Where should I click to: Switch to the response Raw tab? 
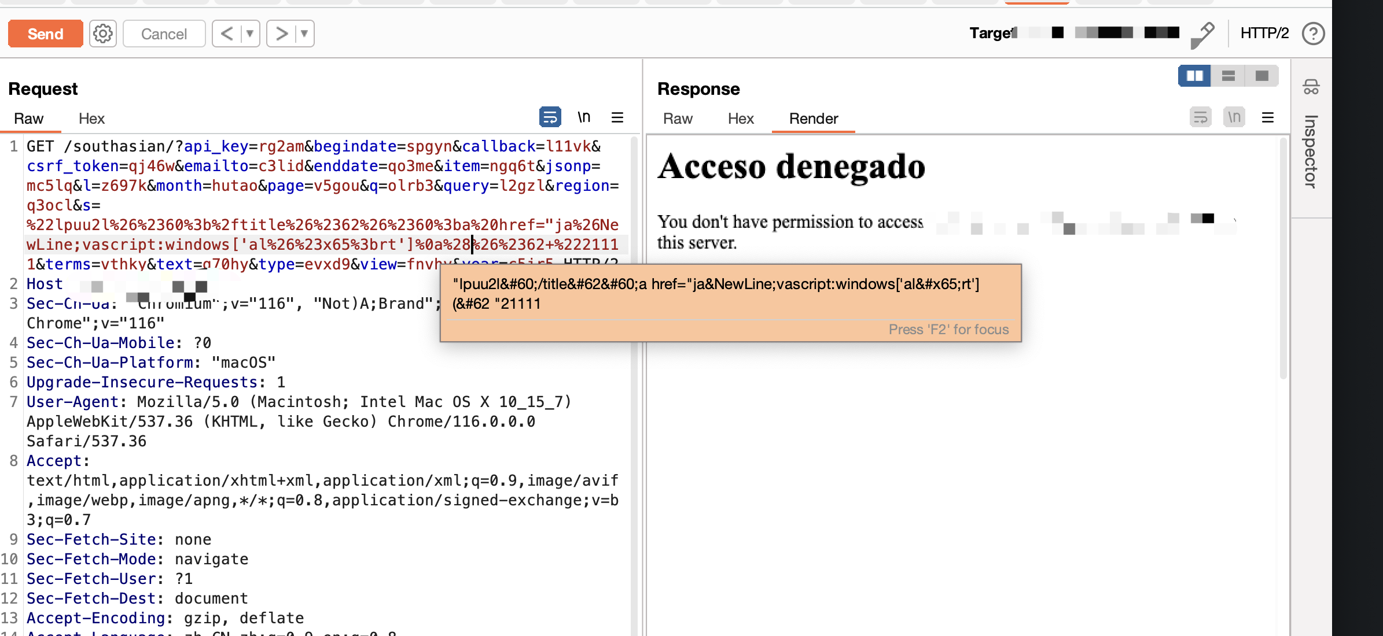point(678,119)
